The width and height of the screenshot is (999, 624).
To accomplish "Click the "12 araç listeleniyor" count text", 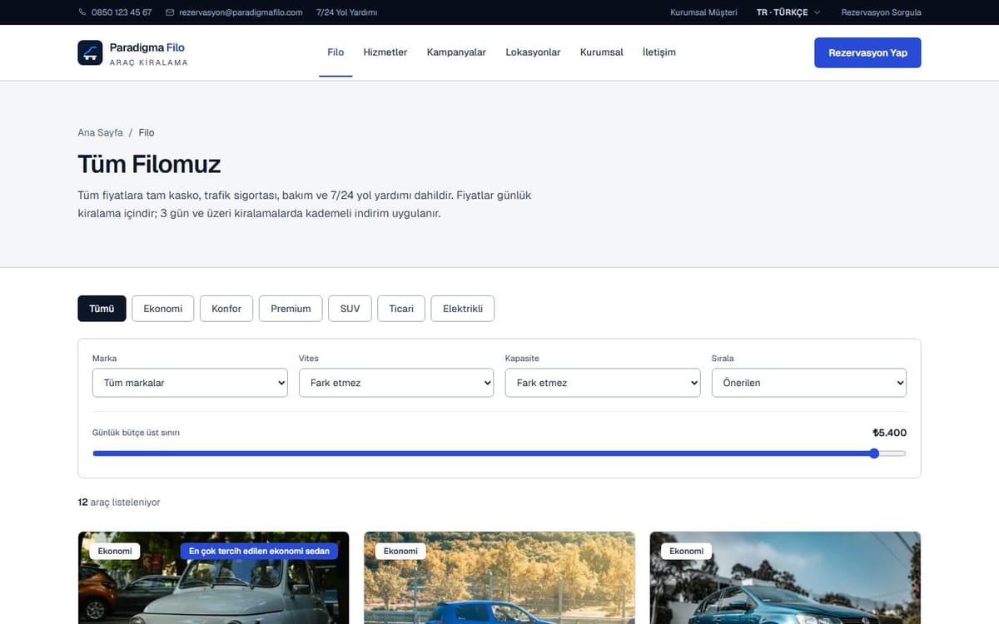I will tap(119, 503).
